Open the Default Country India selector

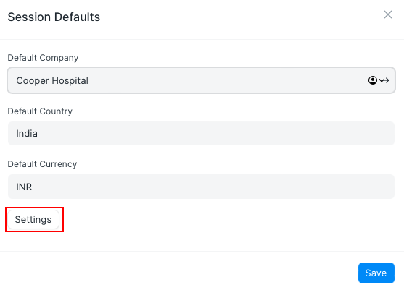click(201, 134)
